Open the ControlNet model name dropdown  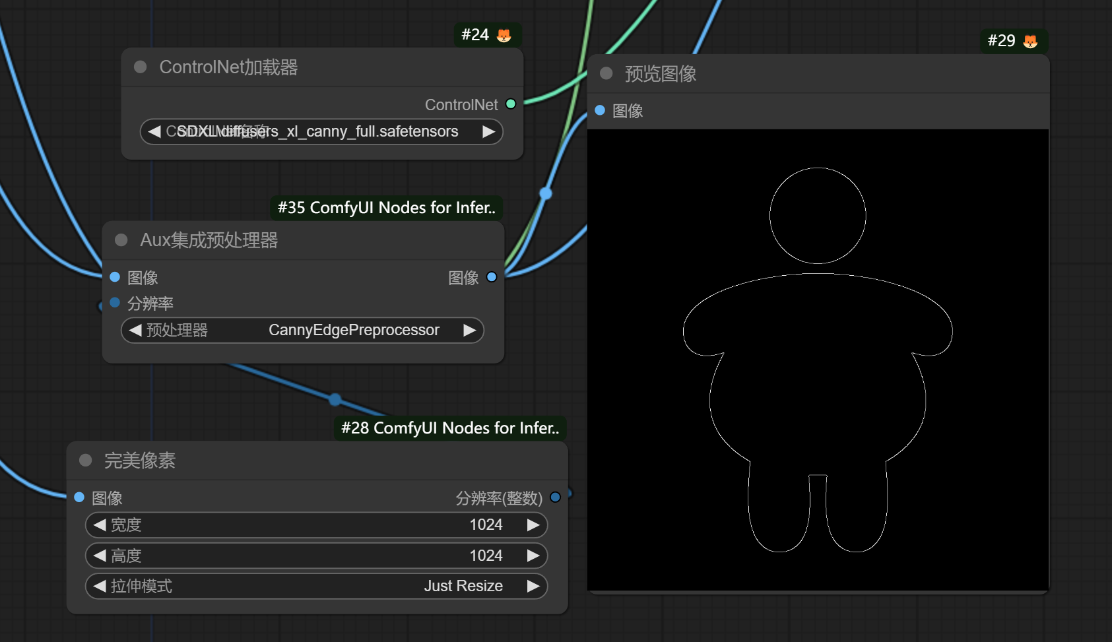(x=321, y=131)
